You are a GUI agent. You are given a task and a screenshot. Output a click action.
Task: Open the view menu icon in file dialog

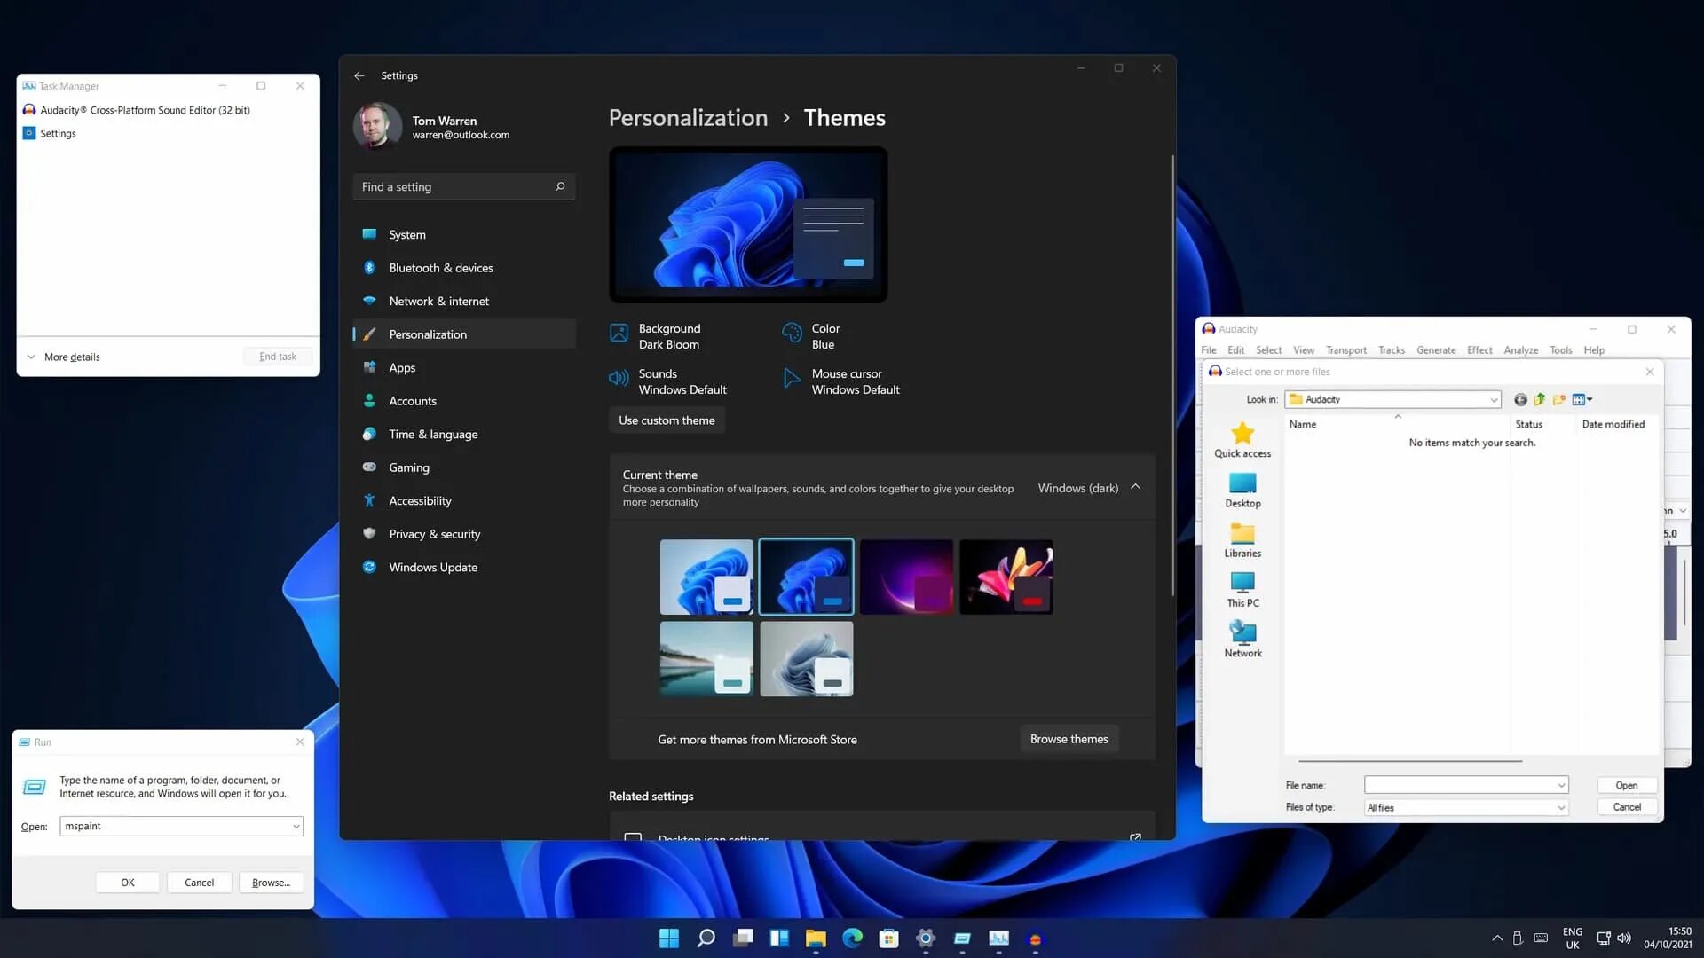pos(1582,400)
